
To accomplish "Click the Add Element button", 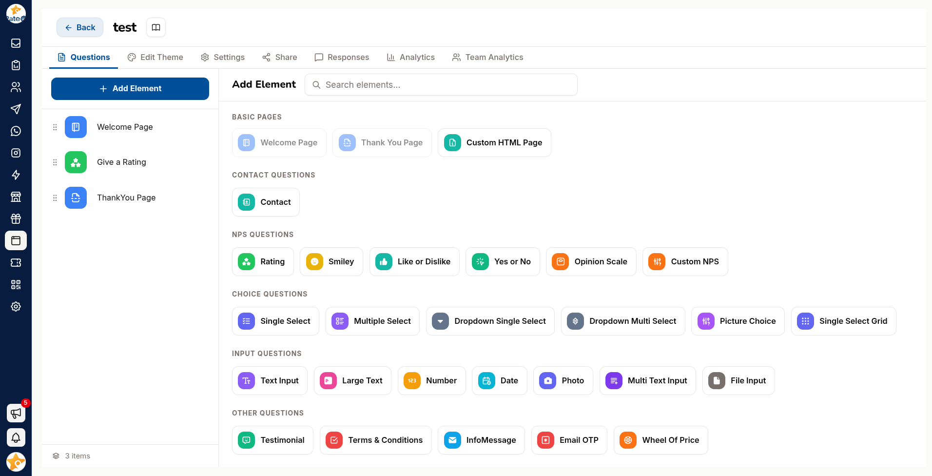I will click(x=130, y=89).
